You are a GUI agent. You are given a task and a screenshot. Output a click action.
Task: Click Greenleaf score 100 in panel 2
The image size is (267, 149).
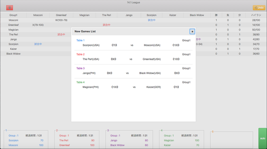pyautogui.click(x=92, y=145)
